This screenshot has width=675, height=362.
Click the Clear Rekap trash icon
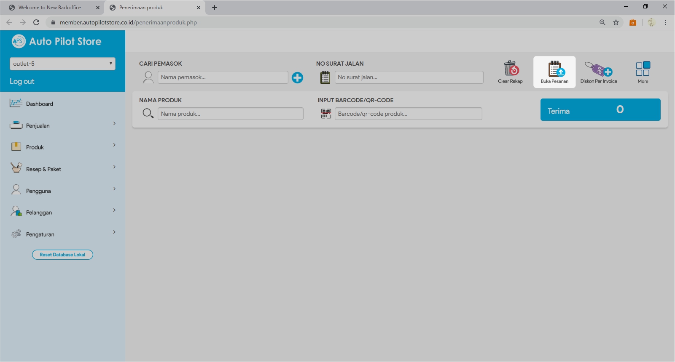coord(511,69)
